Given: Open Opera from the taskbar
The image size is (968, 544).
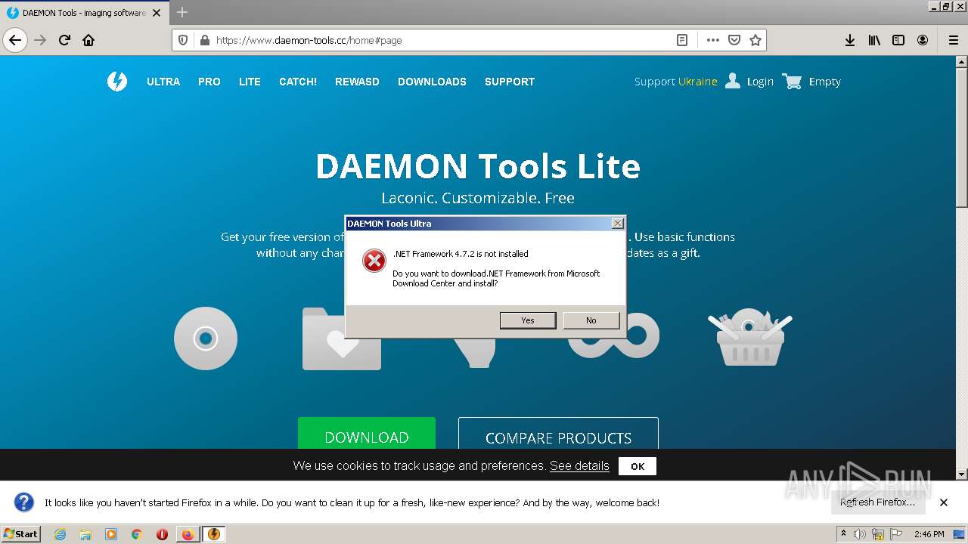Looking at the screenshot, I should pos(162,534).
